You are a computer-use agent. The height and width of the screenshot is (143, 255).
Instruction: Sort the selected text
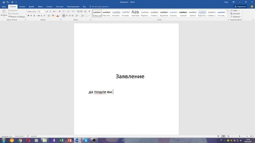pos(85,12)
